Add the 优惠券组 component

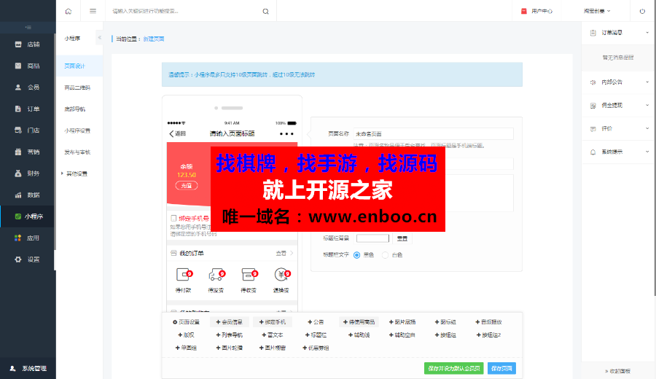tap(316, 348)
